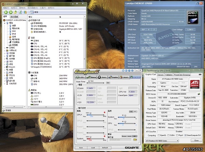Click Memory Type GDDR5 field in GPU-Z

[164, 112]
